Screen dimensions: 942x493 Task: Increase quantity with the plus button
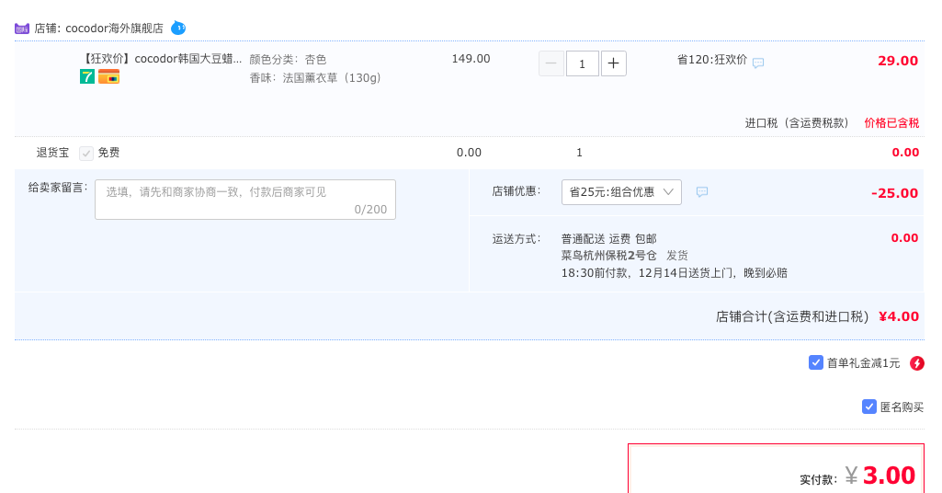click(613, 63)
